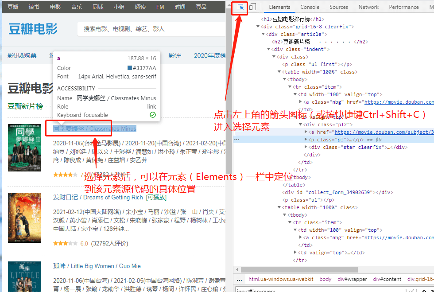The width and height of the screenshot is (434, 292).
Task: Expand the div class="star clearfix" node
Action: tap(306, 147)
